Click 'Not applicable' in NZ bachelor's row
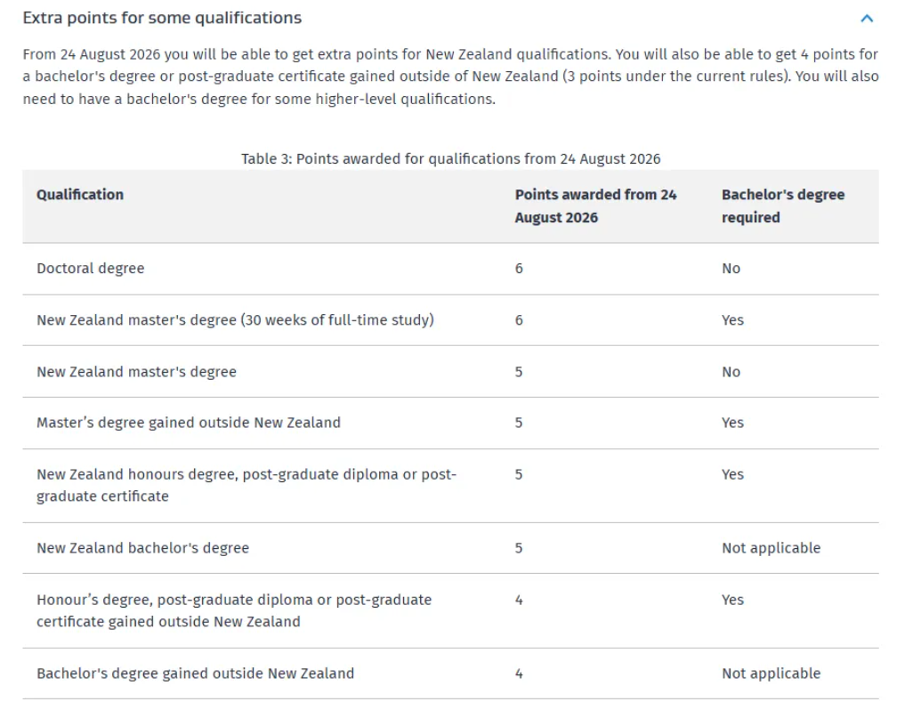Image resolution: width=897 pixels, height=718 pixels. click(771, 548)
